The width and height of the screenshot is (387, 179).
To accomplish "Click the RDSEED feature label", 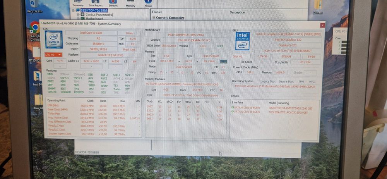I will click(79, 92).
